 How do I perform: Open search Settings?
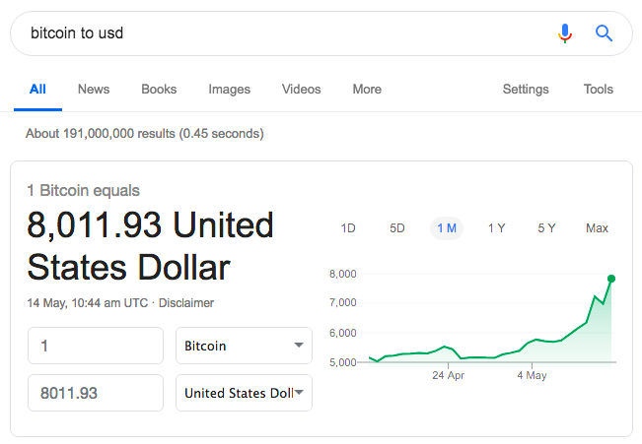(526, 90)
